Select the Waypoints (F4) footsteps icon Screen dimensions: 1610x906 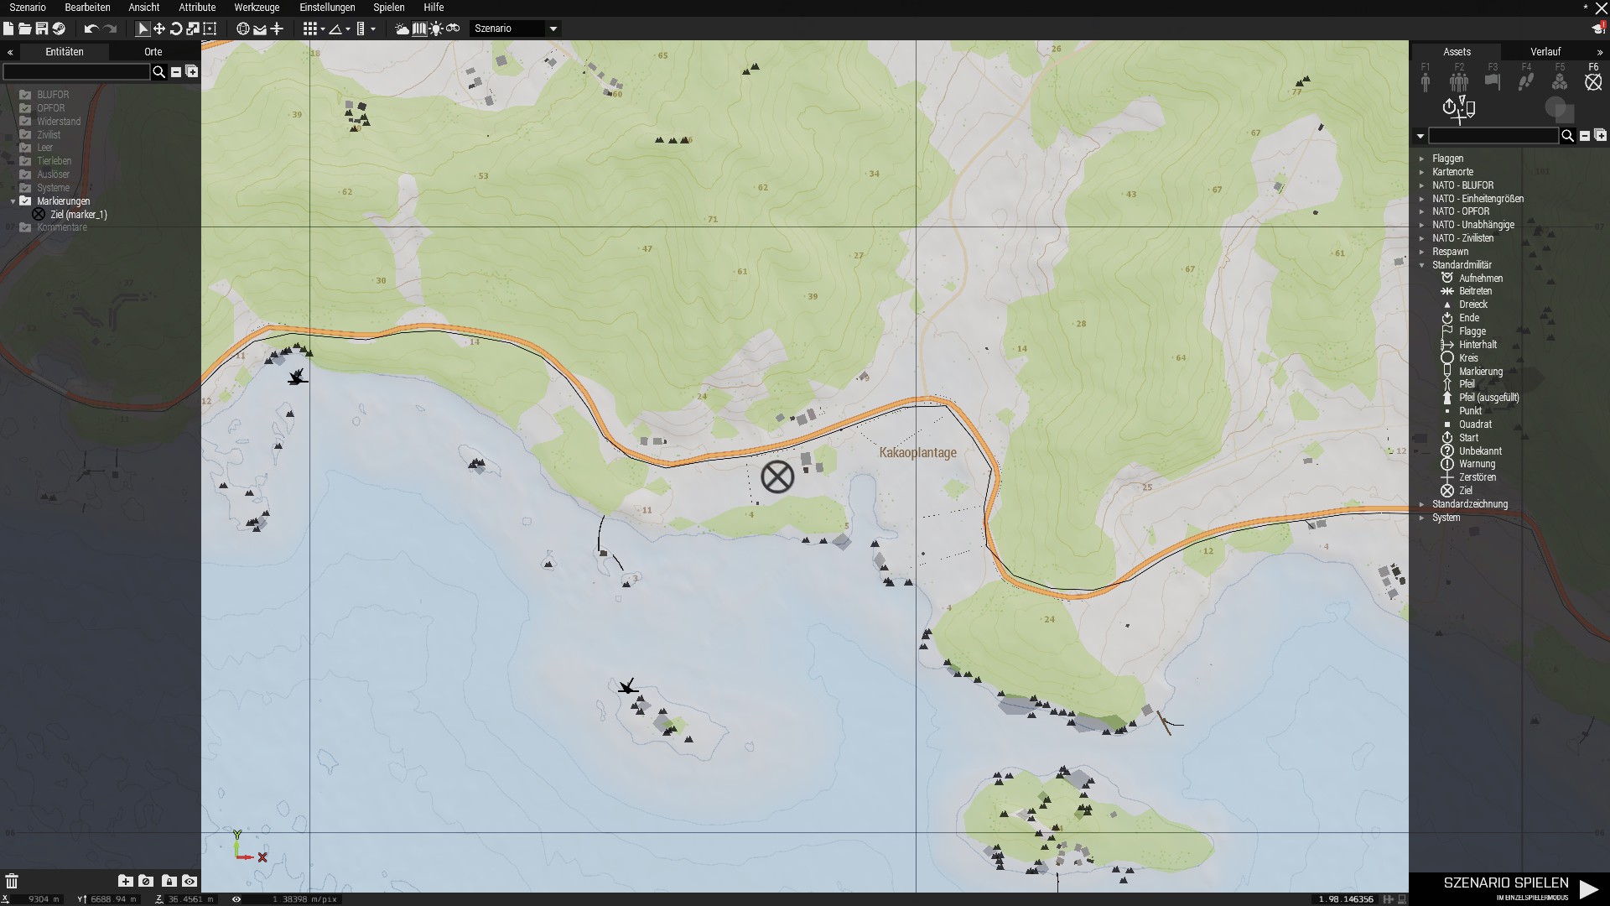point(1526,81)
